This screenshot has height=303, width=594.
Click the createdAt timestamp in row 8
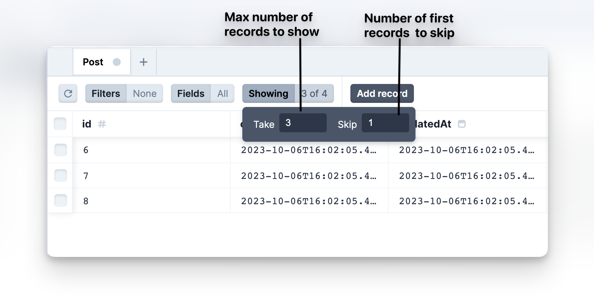309,201
